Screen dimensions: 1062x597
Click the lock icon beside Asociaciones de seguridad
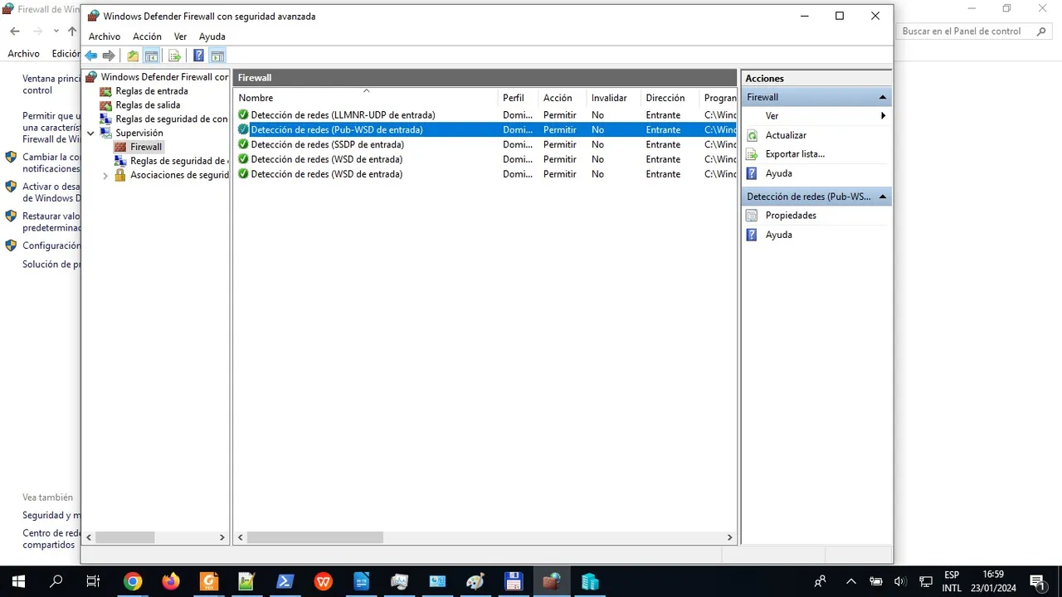coord(120,175)
